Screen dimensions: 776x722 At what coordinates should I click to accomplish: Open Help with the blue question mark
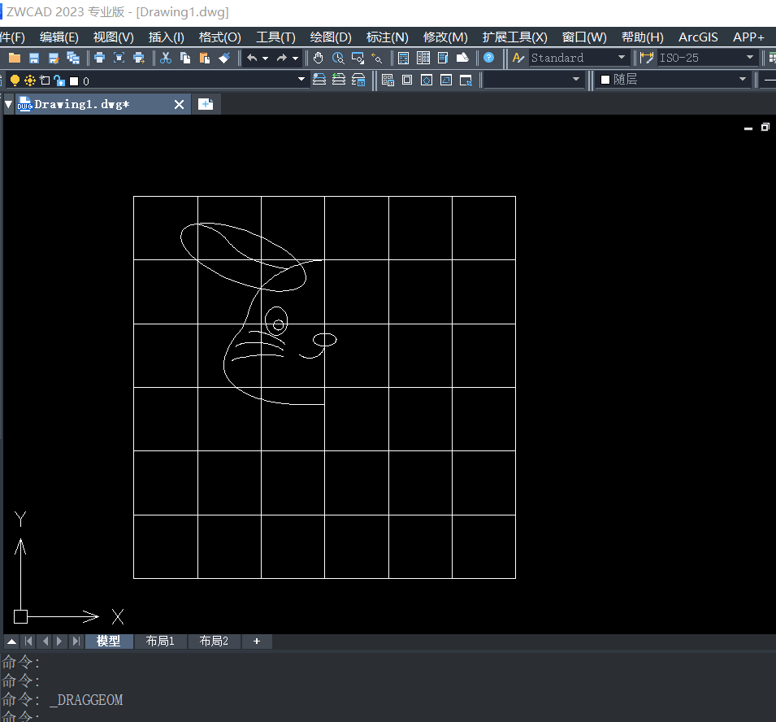click(x=489, y=58)
